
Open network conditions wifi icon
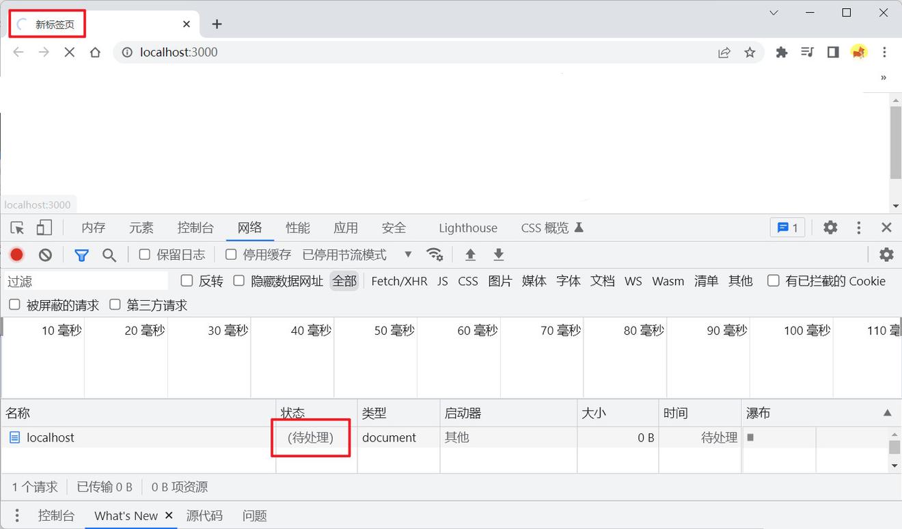pyautogui.click(x=434, y=255)
